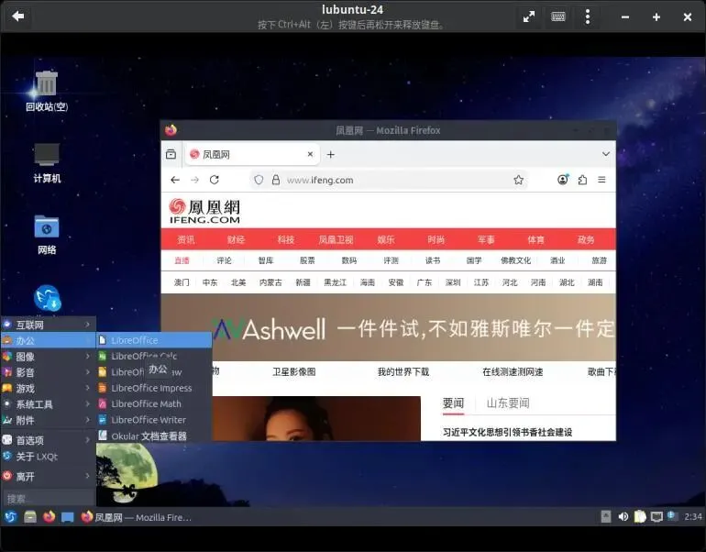Select the 办公 menu category
This screenshot has height=552, width=706.
click(48, 341)
